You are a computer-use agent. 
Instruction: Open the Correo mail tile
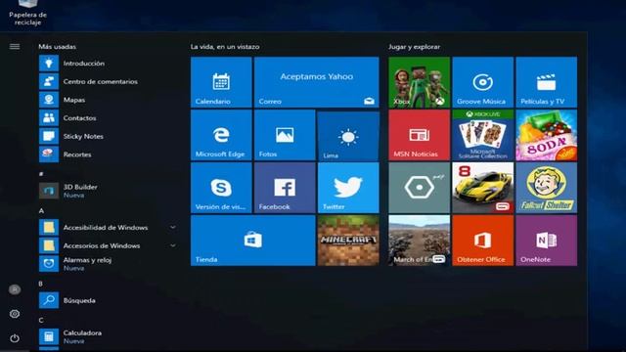(317, 82)
